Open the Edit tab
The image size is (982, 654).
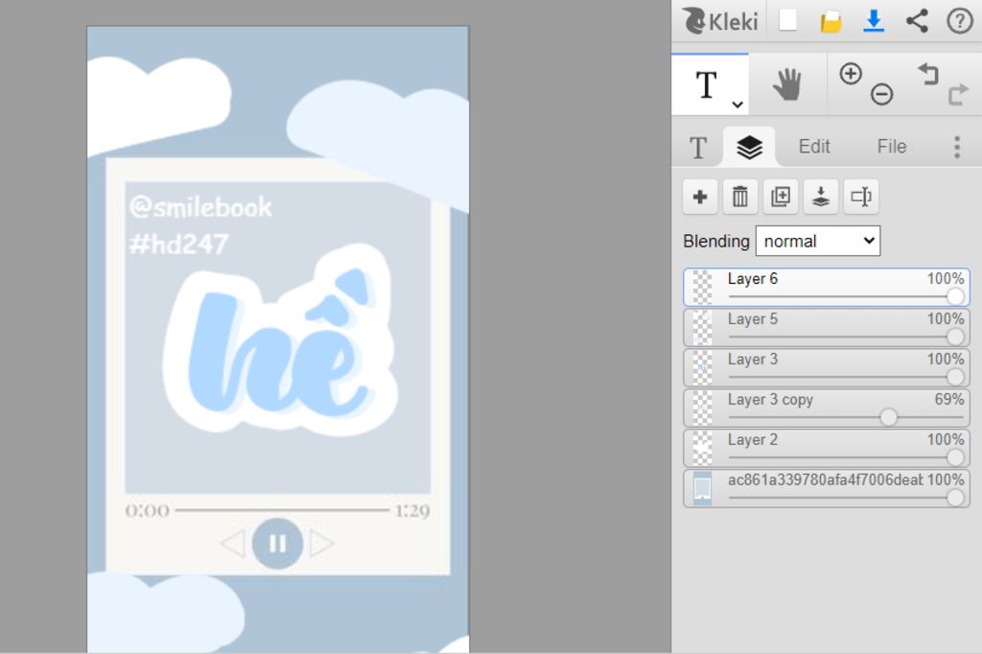[813, 147]
